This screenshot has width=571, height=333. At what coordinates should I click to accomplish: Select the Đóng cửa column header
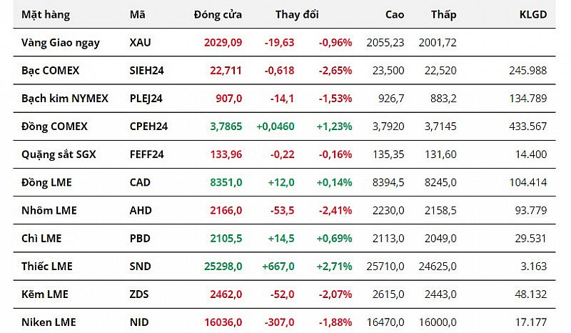pos(218,14)
